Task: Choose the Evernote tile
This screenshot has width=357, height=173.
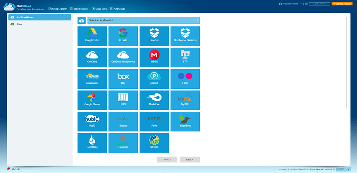Action: [123, 143]
